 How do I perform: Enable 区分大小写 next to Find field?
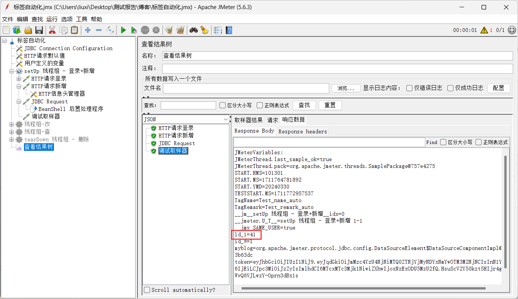click(x=443, y=142)
